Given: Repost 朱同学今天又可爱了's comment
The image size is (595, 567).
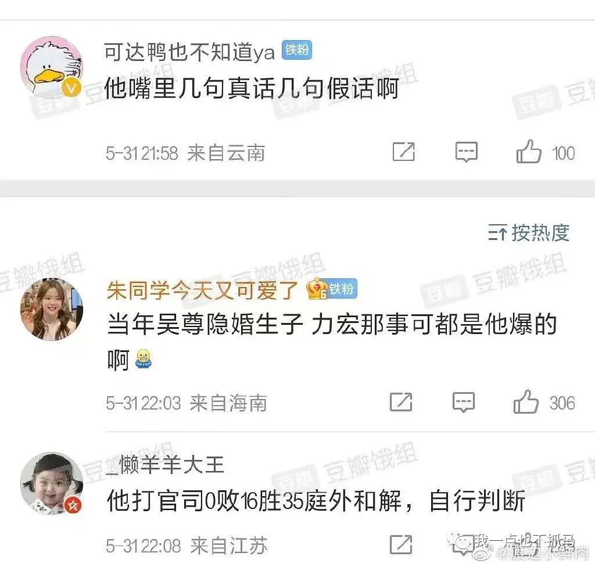Looking at the screenshot, I should (401, 402).
